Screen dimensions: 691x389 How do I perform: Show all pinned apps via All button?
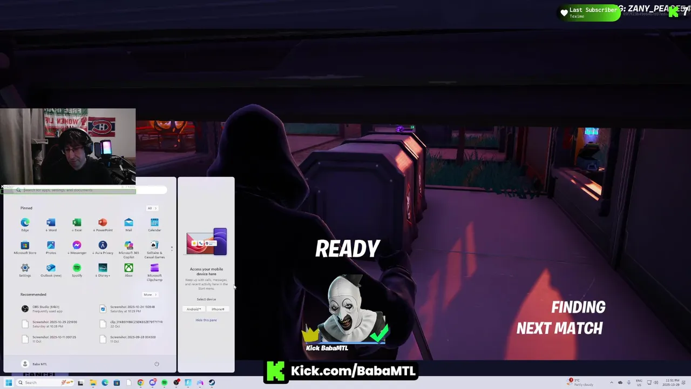pos(152,208)
